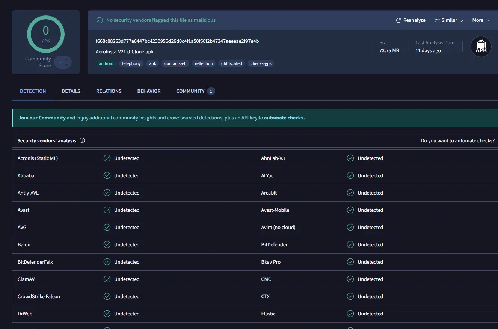
Task: Click the 73.75 MB size value
Action: pos(389,51)
